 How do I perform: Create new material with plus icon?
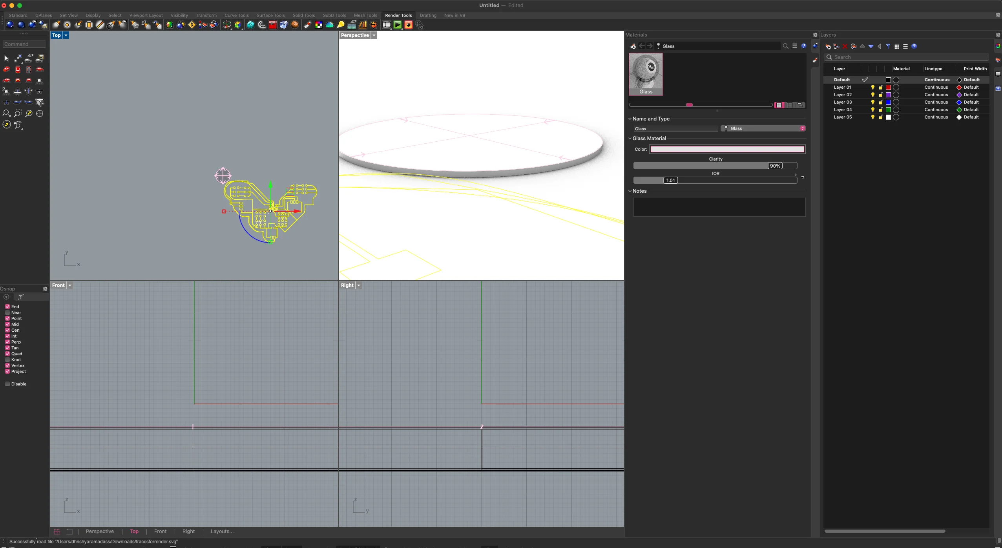tap(633, 46)
